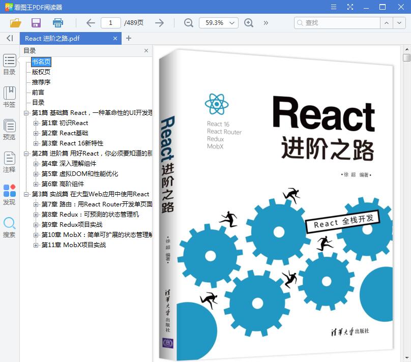Open 第3篇 实战篇 section title
Viewport: 411px width, 362px height.
91,194
